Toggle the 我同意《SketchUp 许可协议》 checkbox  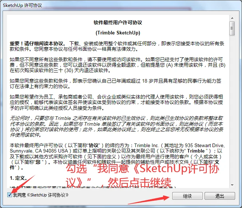click(9, 195)
